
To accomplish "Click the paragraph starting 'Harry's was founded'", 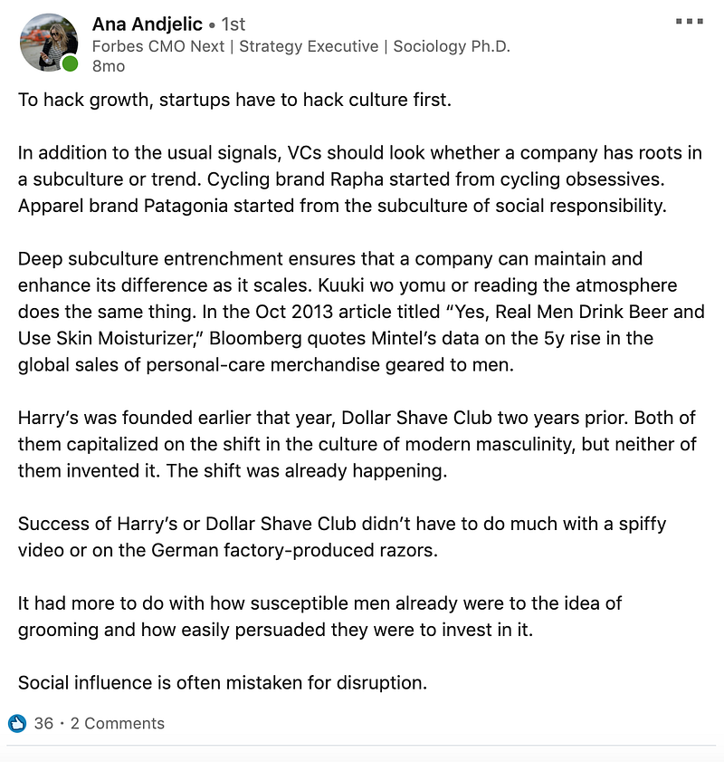I will tap(357, 444).
